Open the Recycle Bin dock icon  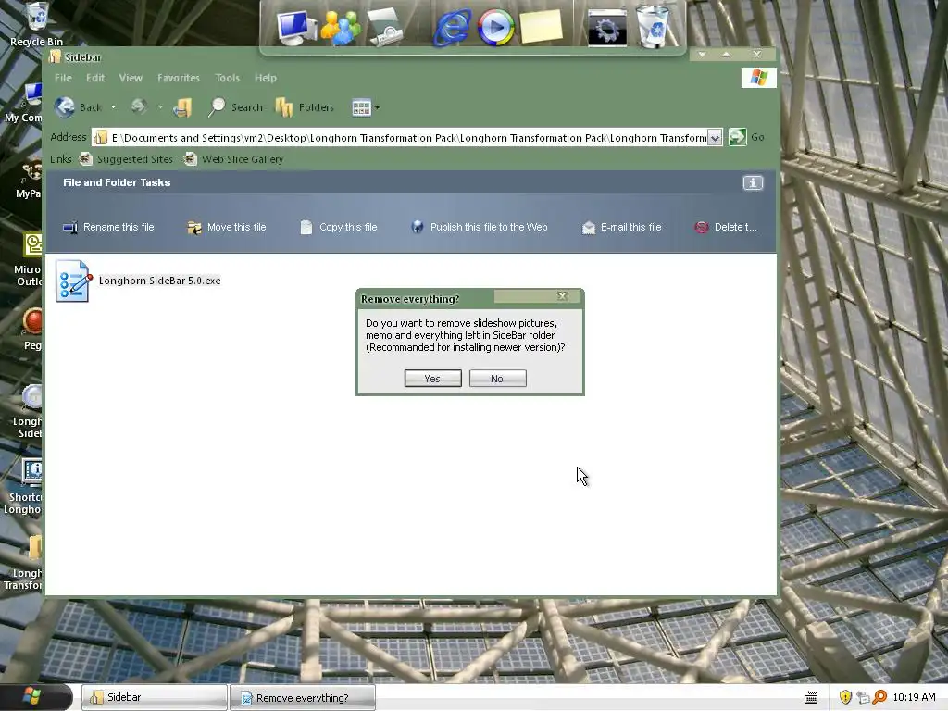click(653, 27)
